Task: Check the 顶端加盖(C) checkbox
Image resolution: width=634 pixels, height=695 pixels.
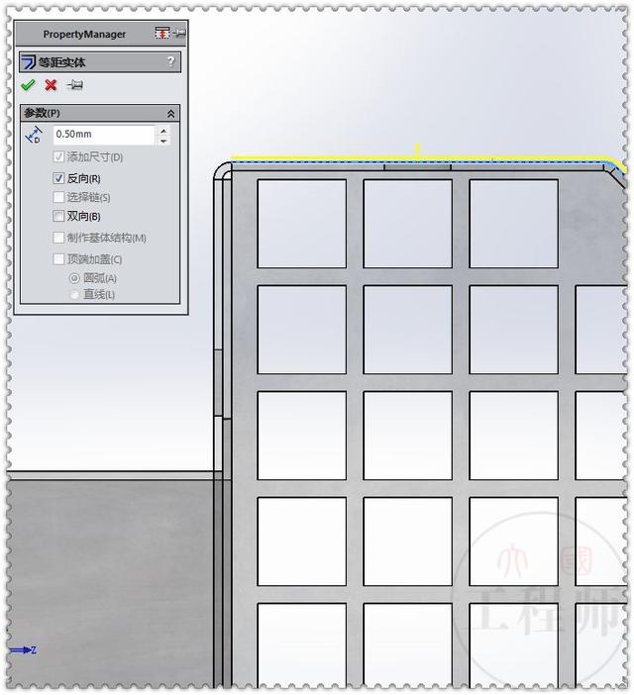Action: click(x=58, y=258)
